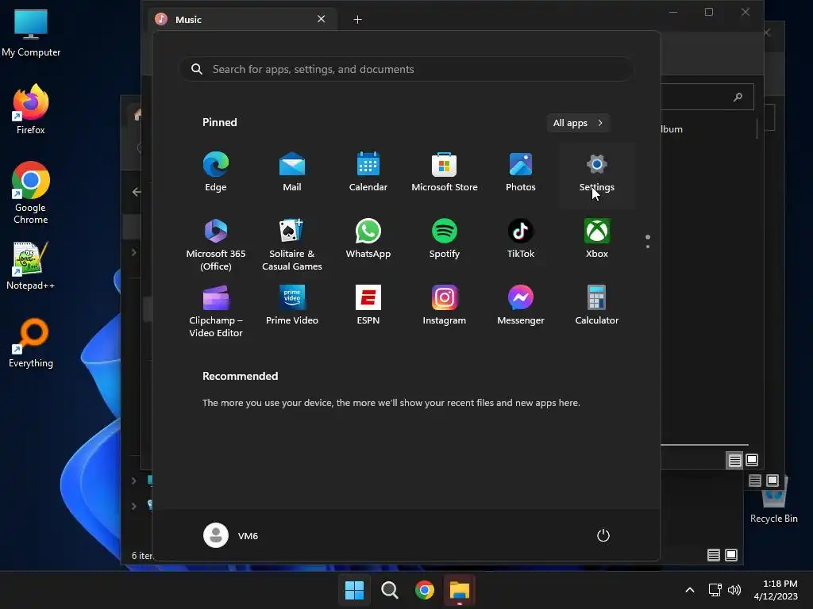This screenshot has height=609, width=813.
Task: Open the Messenger pinned app
Action: coord(521,305)
